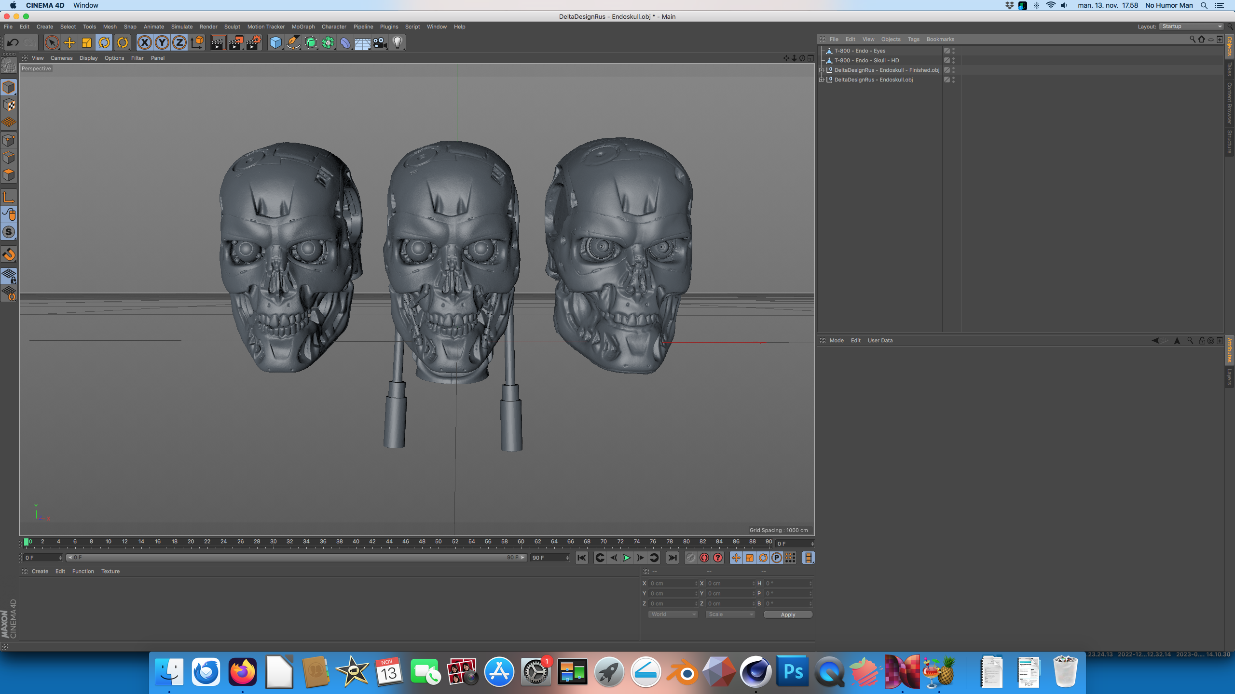Open the spline Pen tool
Screen dimensions: 1235x694
(293, 42)
